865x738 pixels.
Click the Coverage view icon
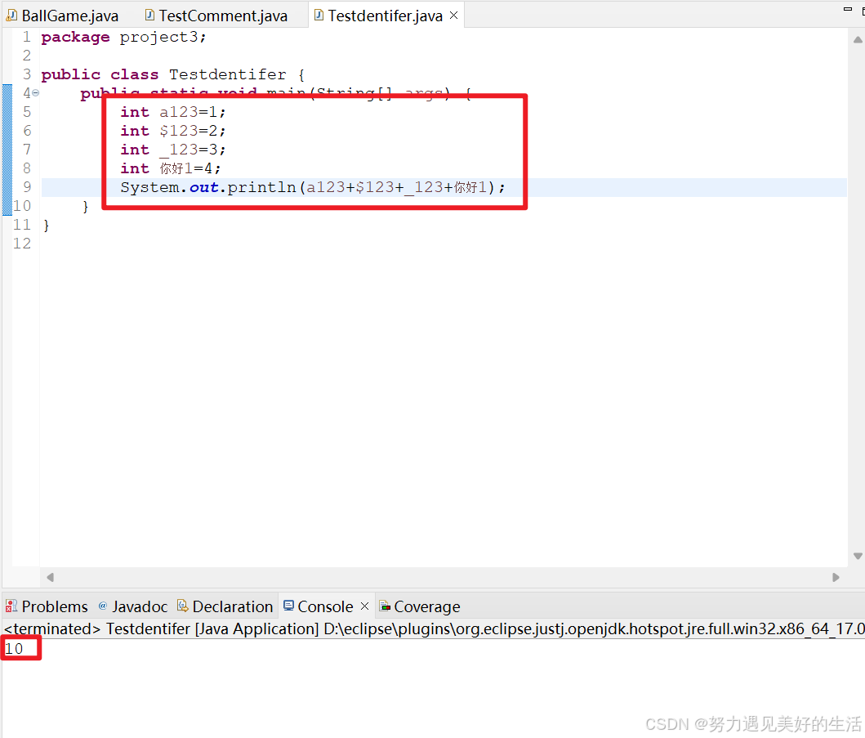[385, 606]
